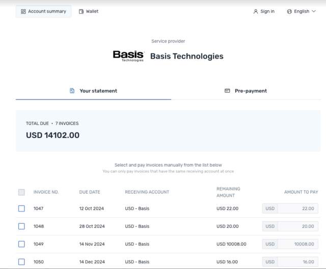326x269 pixels.
Task: Expand language menu using the chevron arrow
Action: click(x=313, y=11)
